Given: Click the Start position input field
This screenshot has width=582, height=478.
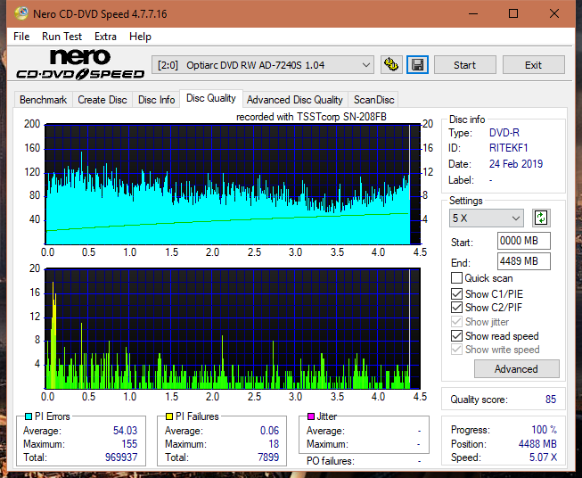Looking at the screenshot, I should click(523, 241).
